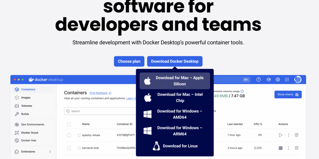Click the Show charts button
The width and height of the screenshot is (319, 159).
pos(288,95)
